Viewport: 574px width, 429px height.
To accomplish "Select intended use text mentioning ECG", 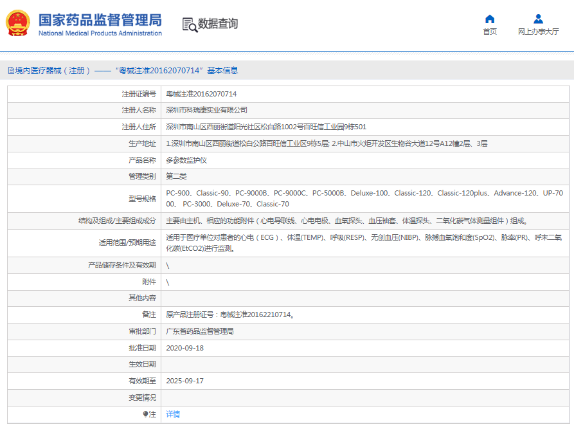I will click(364, 243).
